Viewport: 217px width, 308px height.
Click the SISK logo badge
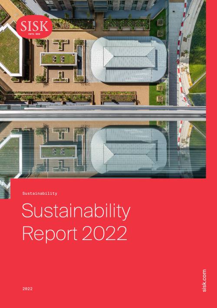click(x=34, y=27)
